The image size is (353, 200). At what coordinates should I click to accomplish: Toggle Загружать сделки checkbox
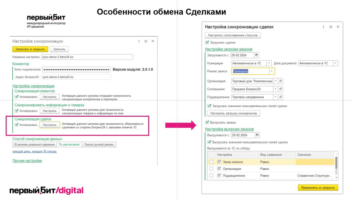pyautogui.click(x=207, y=43)
